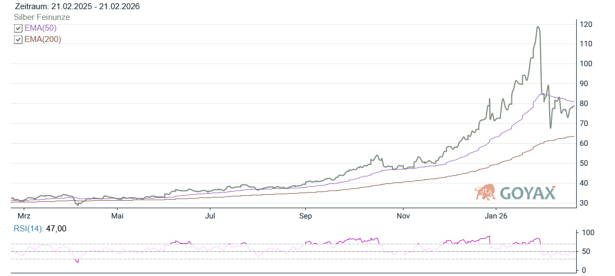Click the Mrz label on time axis
Screen dimensions: 615x276
click(x=24, y=216)
